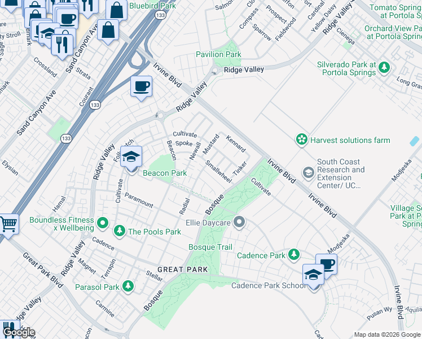Click the Stellar street label
The height and width of the screenshot is (339, 422).
pyautogui.click(x=154, y=276)
